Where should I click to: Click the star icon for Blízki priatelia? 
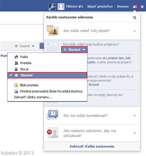[x=16, y=85]
